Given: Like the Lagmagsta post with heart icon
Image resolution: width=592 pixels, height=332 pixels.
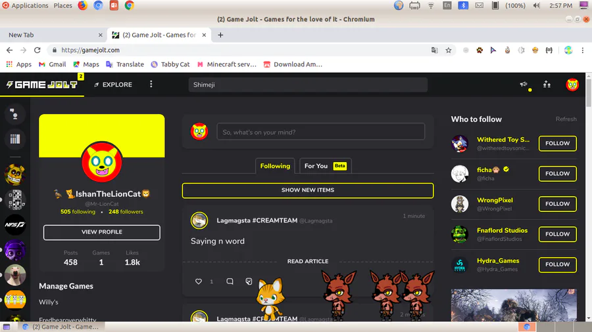Looking at the screenshot, I should tap(198, 281).
